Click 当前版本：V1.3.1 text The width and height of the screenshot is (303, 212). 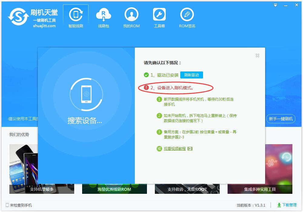pos(251,205)
